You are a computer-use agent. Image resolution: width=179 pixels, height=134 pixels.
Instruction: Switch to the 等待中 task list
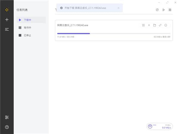pos(27,28)
